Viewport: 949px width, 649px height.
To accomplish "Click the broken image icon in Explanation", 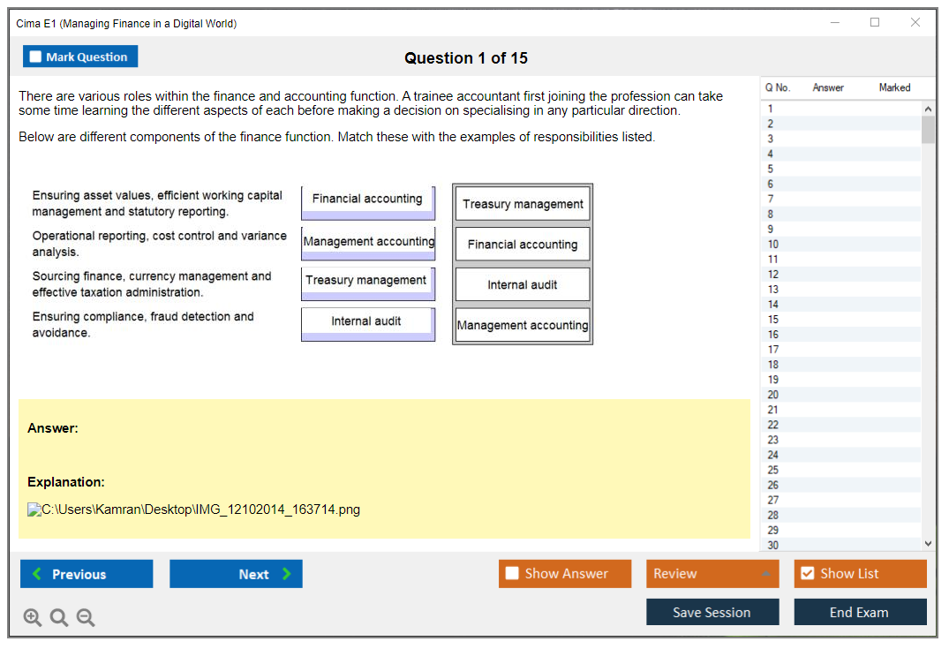I will pos(34,509).
